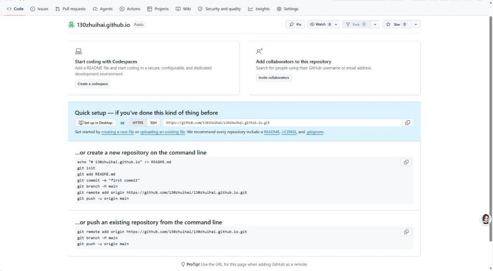This screenshot has width=493, height=271.
Task: Copy the repository URL to clipboard
Action: [408, 123]
